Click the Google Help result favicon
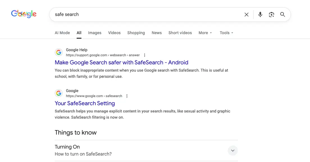This screenshot has width=310, height=162. [59, 52]
